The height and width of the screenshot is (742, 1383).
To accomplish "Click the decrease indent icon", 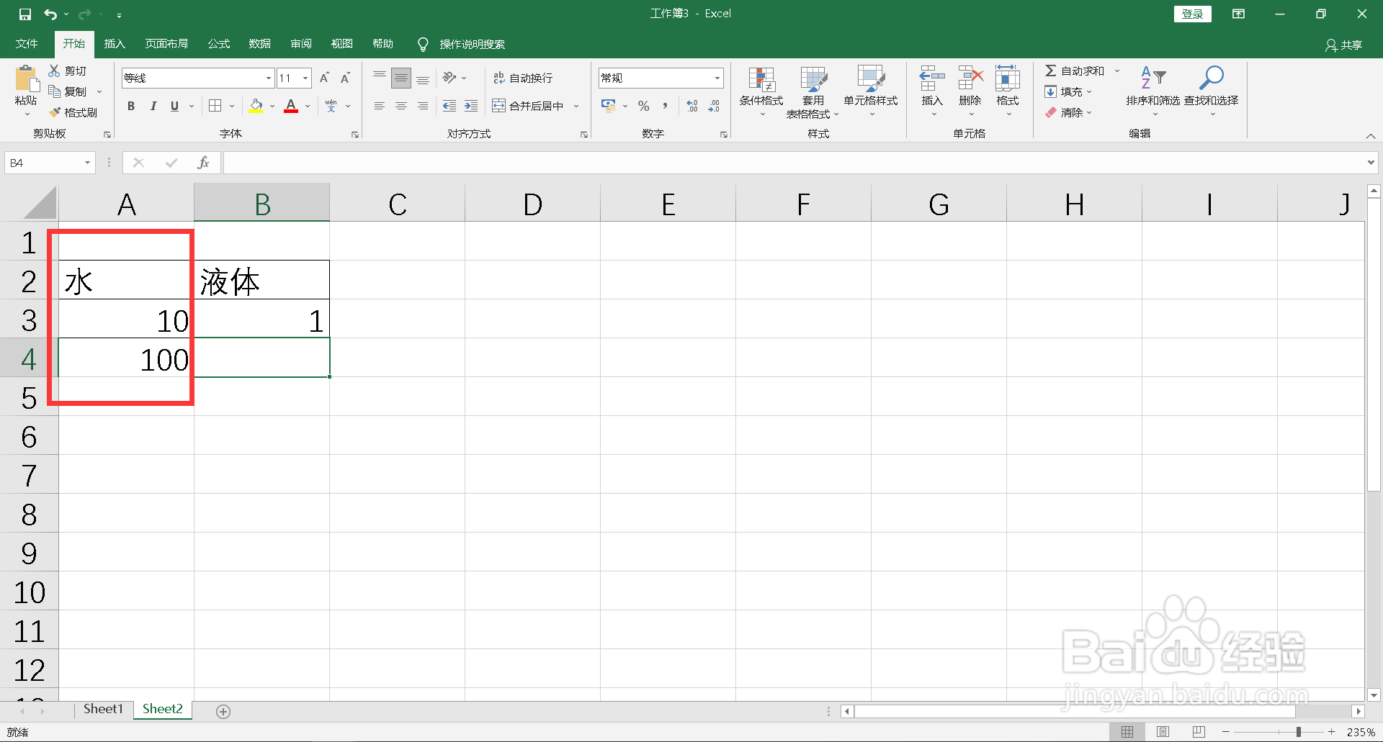I will [x=449, y=106].
